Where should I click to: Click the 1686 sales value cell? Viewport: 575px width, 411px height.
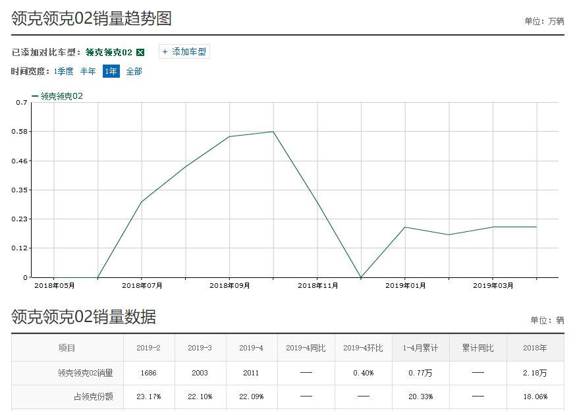coord(149,373)
